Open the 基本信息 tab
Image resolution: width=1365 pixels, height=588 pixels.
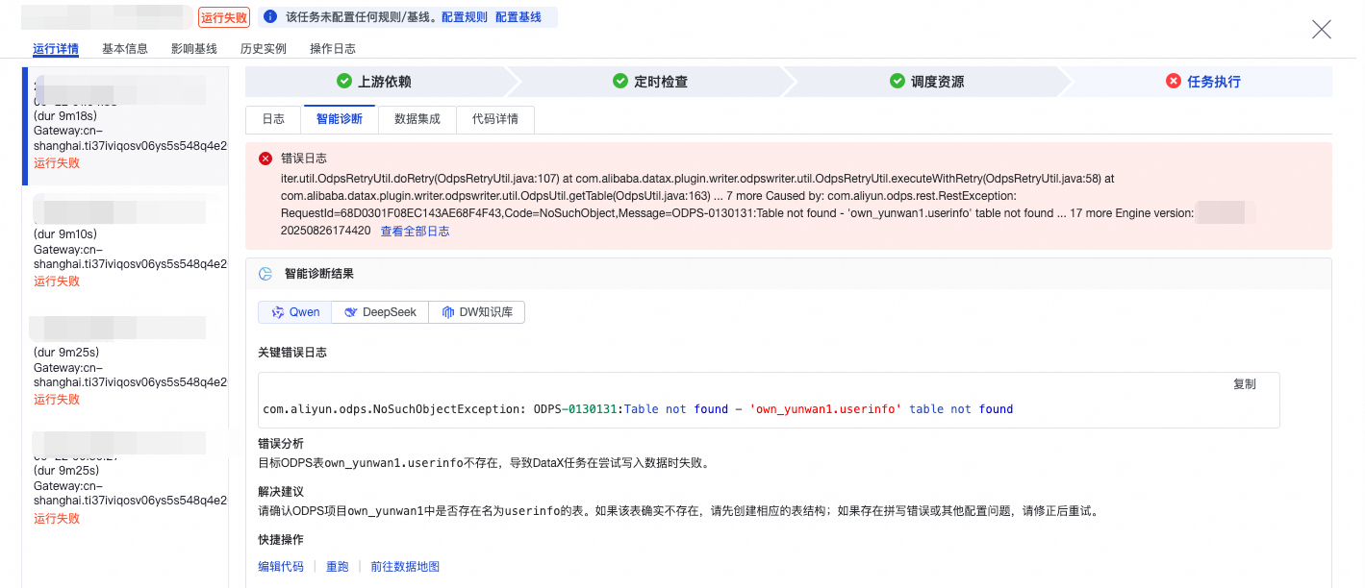[x=125, y=49]
